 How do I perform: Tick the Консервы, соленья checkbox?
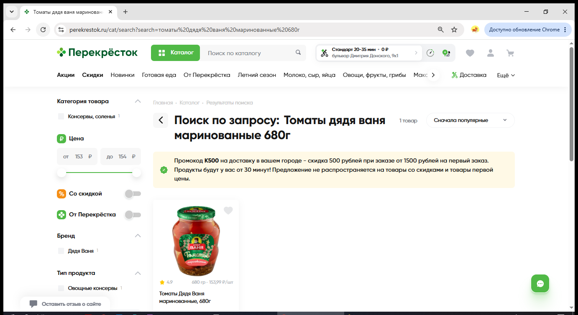(61, 116)
